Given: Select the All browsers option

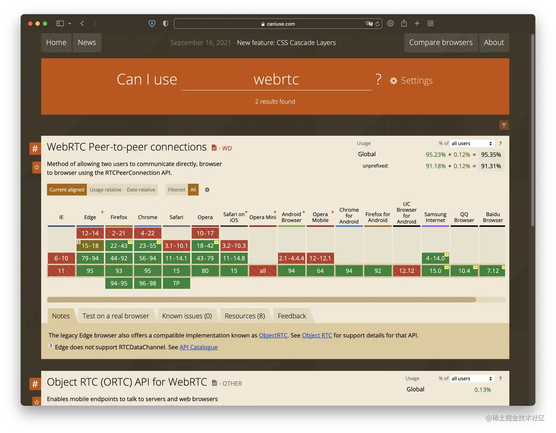Looking at the screenshot, I should tap(193, 190).
